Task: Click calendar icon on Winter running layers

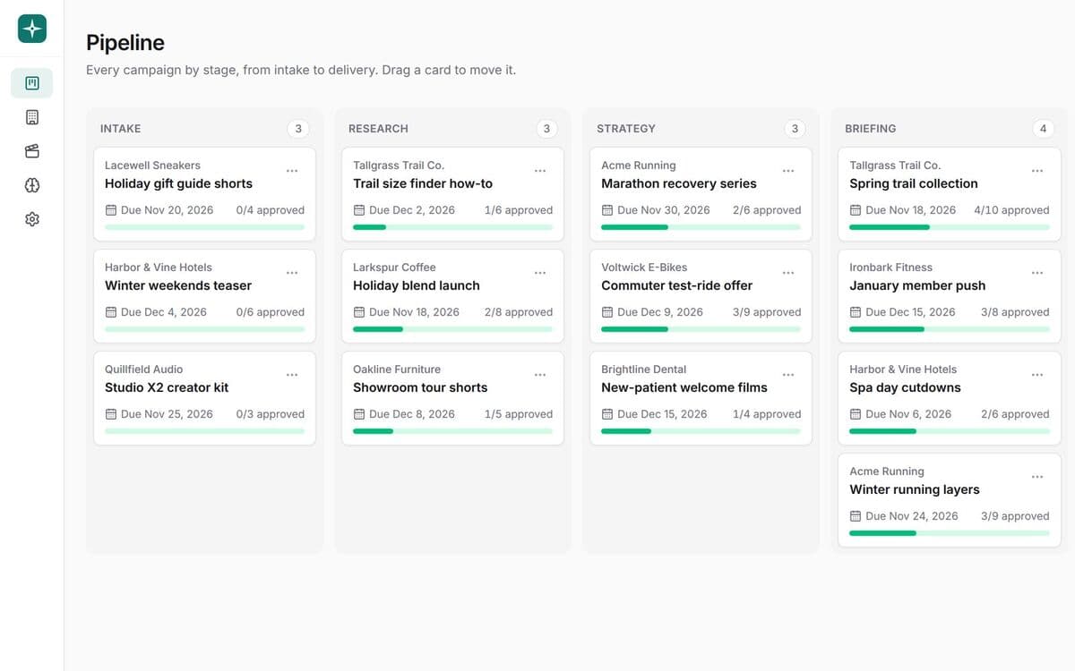Action: click(x=856, y=516)
